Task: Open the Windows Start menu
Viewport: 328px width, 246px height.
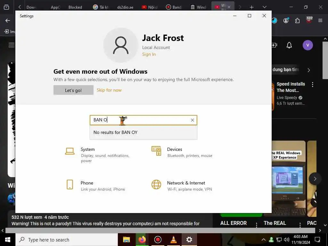Action: [x=8, y=240]
